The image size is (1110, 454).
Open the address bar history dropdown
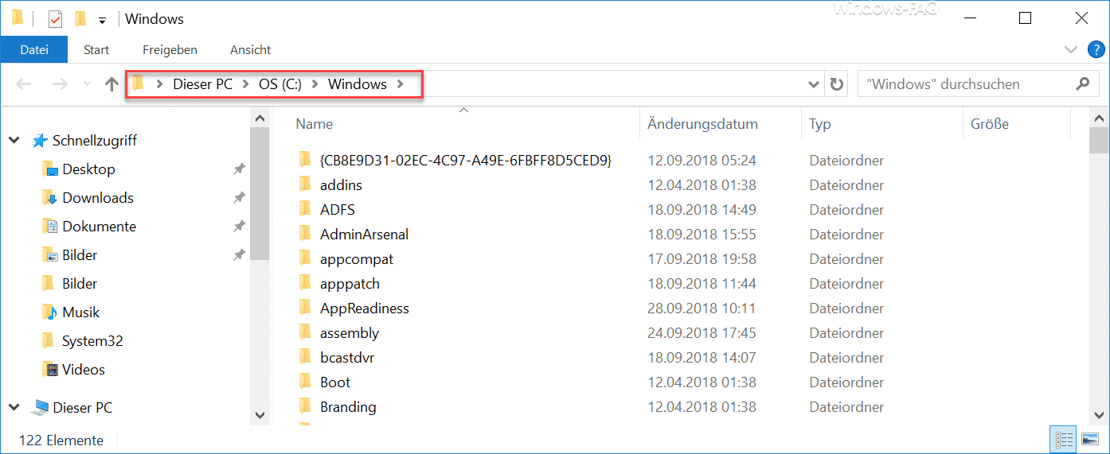tap(814, 84)
